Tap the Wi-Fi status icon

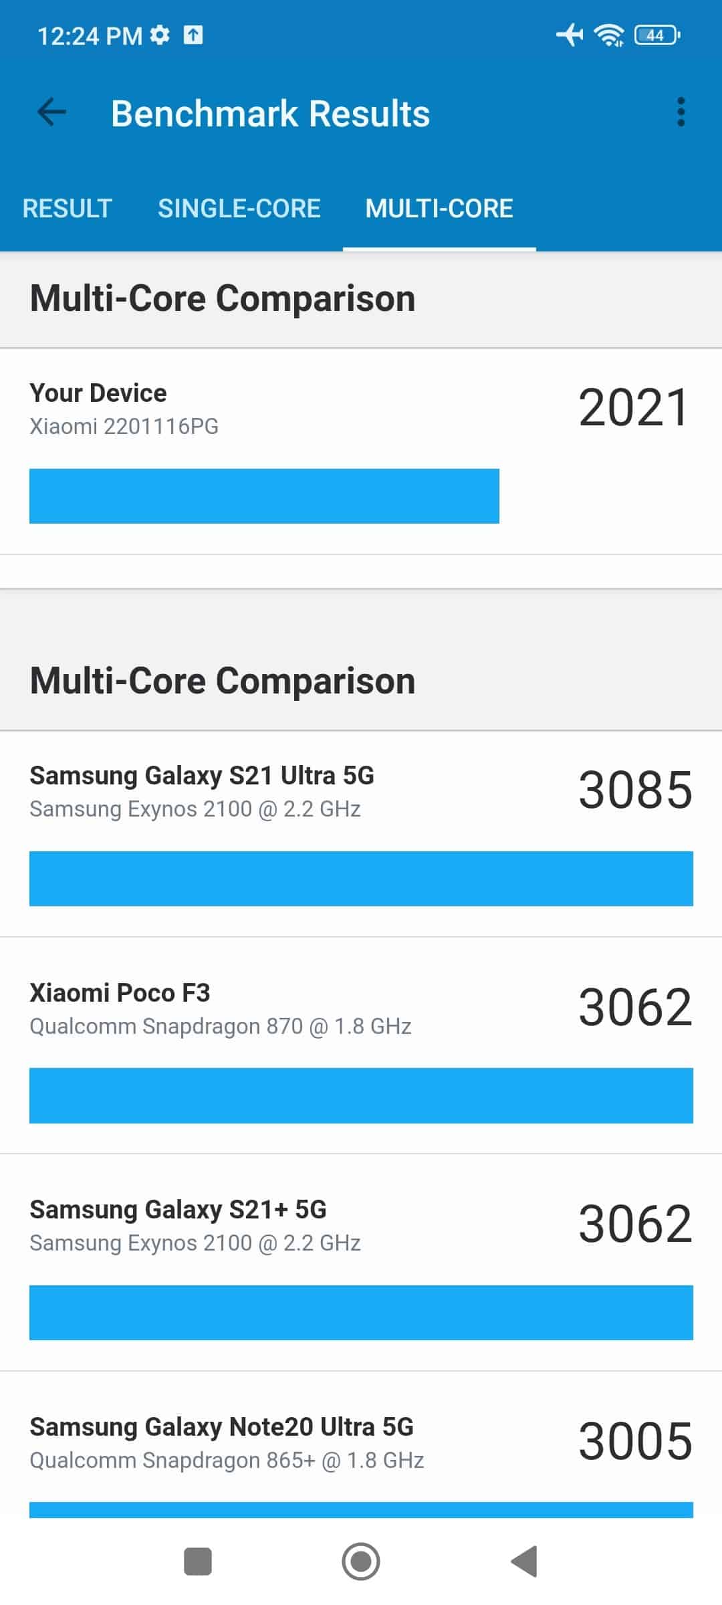(x=609, y=35)
